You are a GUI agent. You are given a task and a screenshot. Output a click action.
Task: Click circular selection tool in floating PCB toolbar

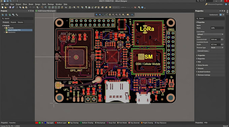coord(103,15)
